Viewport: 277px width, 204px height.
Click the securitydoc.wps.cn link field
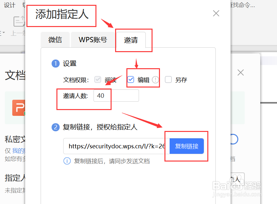tap(116, 146)
